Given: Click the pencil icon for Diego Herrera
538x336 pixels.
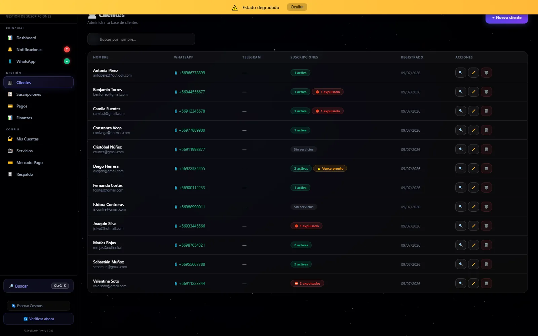Looking at the screenshot, I should point(473,168).
